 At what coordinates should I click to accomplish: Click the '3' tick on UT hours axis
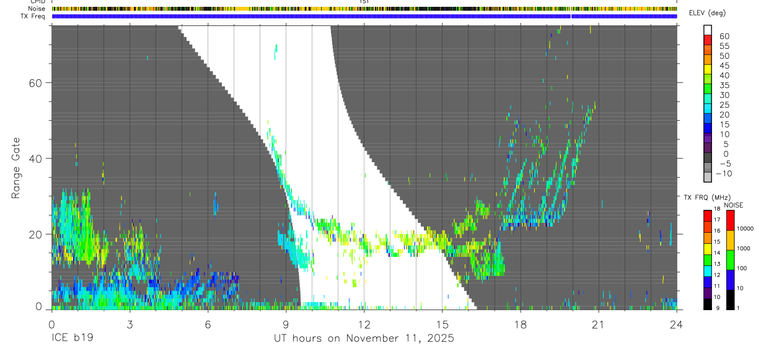pos(130,324)
